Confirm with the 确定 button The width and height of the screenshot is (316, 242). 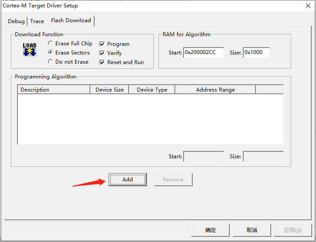pos(211,230)
